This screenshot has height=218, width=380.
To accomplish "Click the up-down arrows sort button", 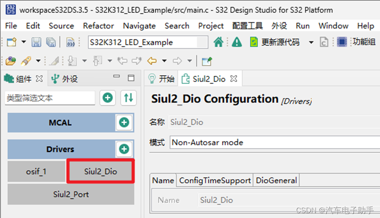I will 129,98.
